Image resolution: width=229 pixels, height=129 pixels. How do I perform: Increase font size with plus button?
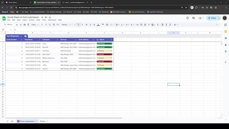[82, 25]
